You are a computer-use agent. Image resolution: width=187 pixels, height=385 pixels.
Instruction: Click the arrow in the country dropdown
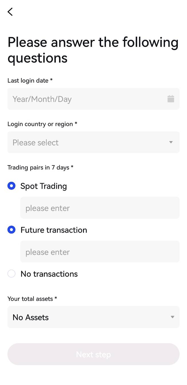coord(171,142)
